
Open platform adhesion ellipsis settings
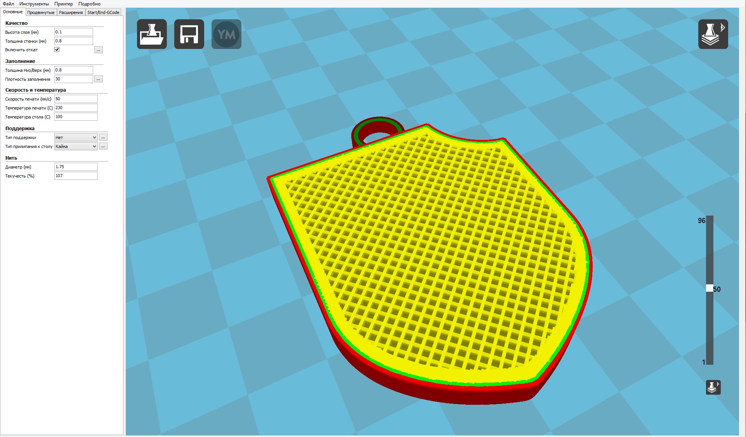pos(103,146)
